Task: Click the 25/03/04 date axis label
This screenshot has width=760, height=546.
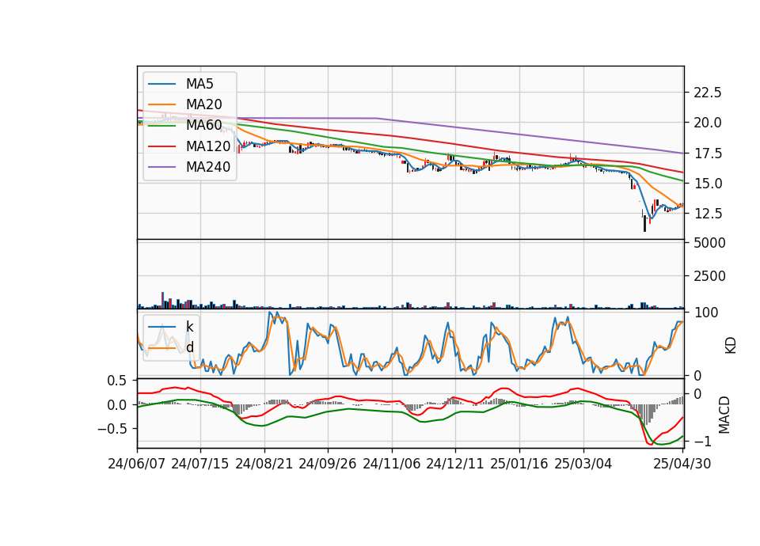Action: (583, 464)
